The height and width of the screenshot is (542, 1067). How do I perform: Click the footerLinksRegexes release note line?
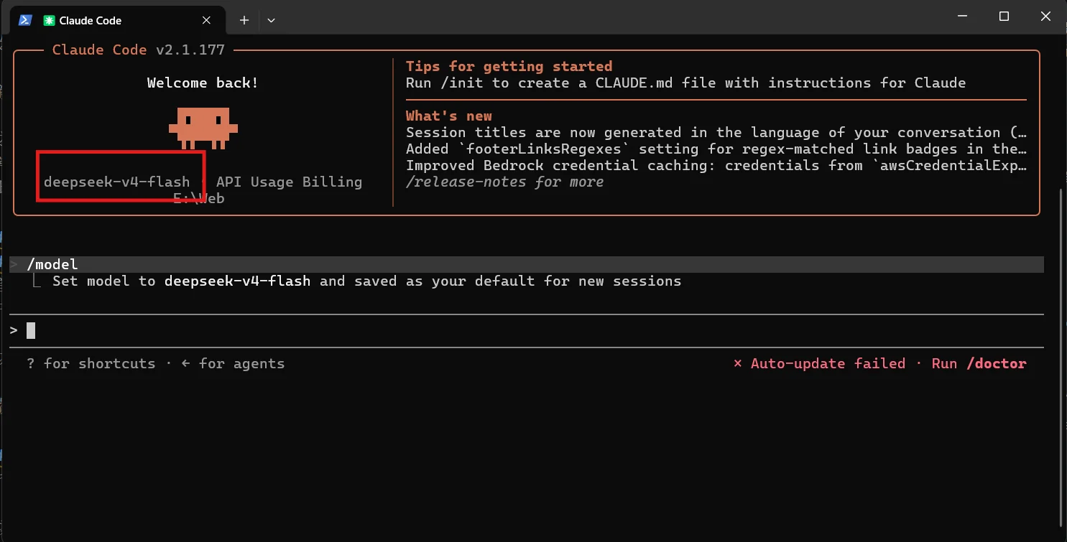coord(716,149)
